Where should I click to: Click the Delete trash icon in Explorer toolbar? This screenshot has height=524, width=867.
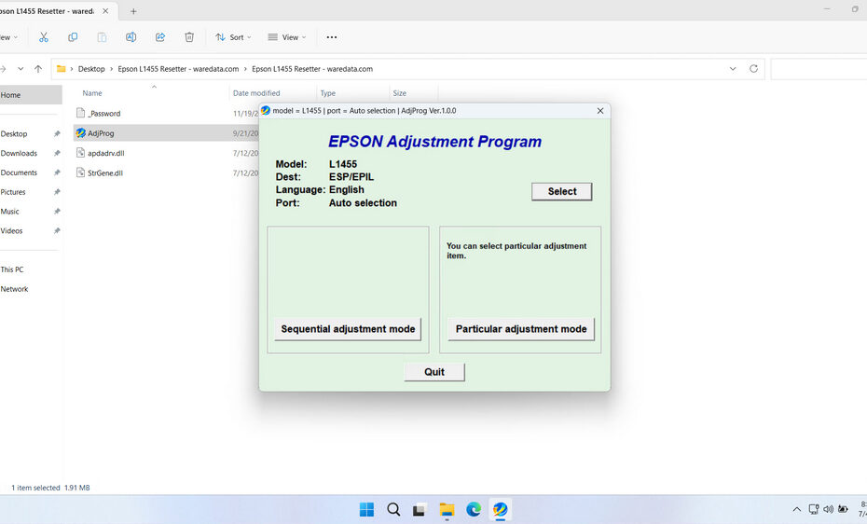189,37
